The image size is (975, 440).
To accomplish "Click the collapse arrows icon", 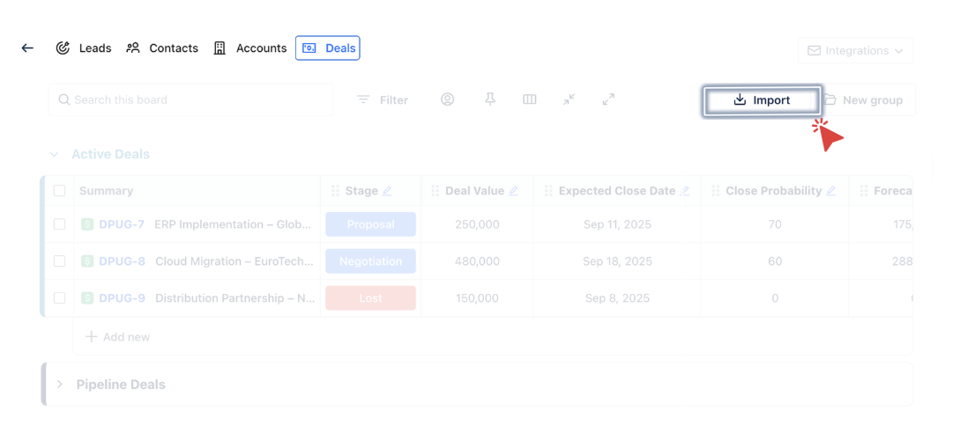I will 569,99.
